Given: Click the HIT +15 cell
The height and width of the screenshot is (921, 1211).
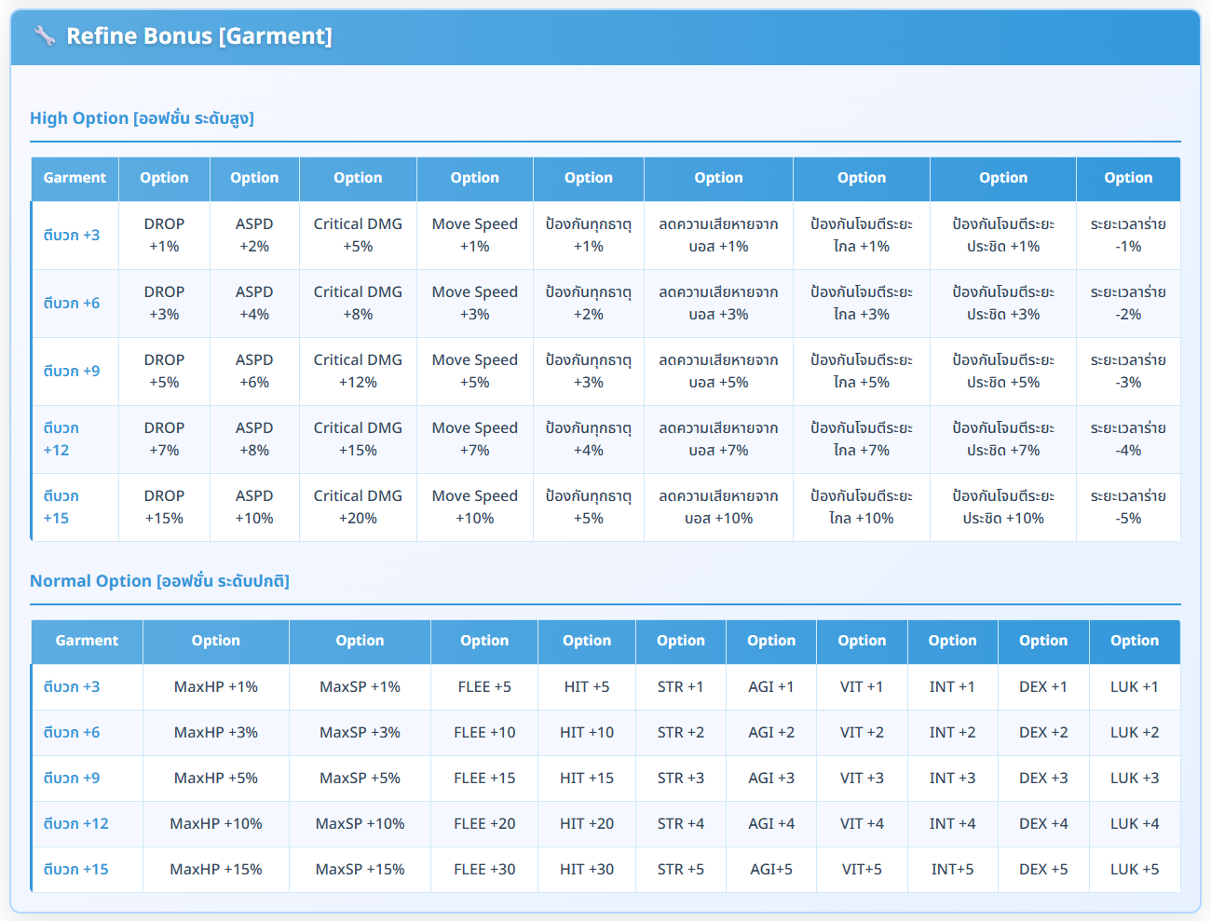Looking at the screenshot, I should tap(587, 778).
